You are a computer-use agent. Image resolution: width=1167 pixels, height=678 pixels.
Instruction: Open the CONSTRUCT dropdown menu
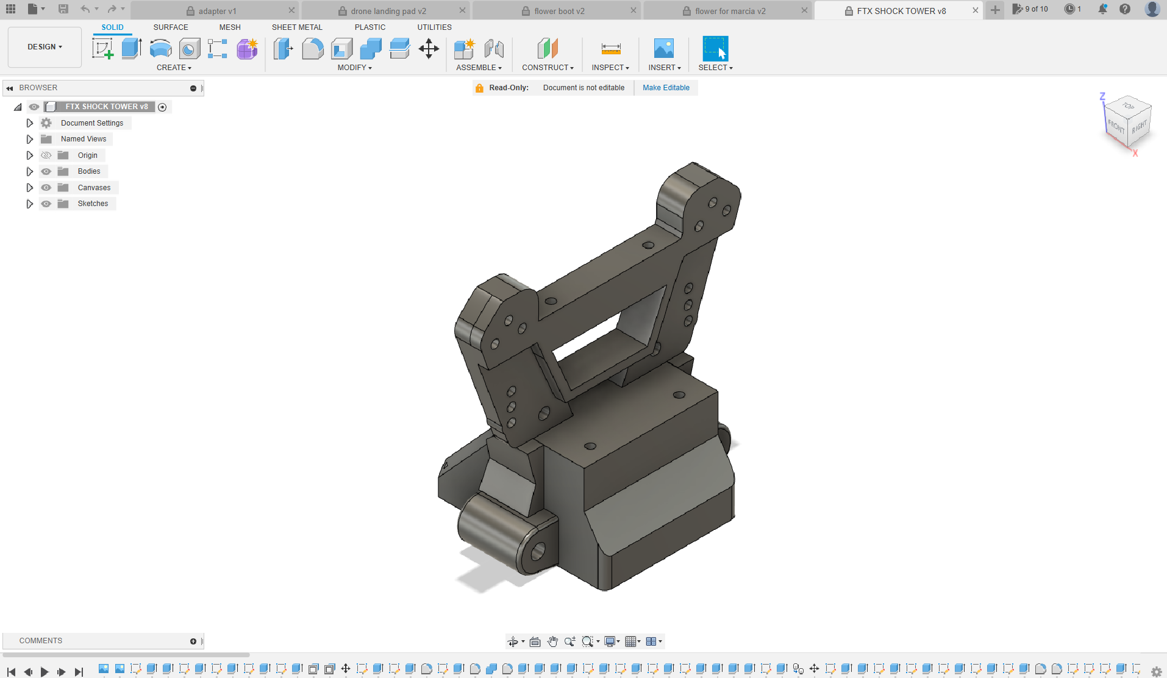(548, 68)
